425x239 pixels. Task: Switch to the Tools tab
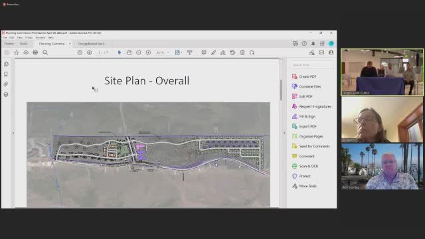pyautogui.click(x=24, y=44)
